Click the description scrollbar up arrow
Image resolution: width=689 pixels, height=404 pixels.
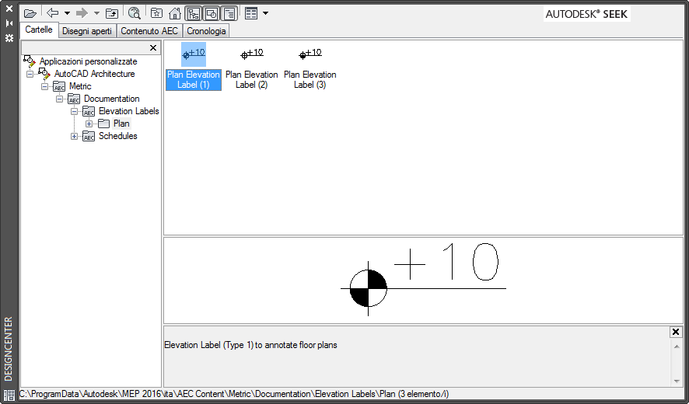(x=677, y=347)
